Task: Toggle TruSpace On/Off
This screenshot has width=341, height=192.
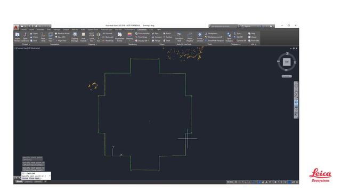Action: pos(238,37)
